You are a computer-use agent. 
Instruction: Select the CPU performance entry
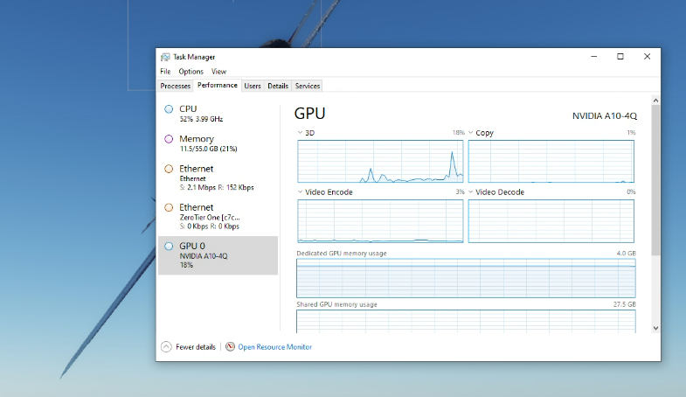click(218, 114)
